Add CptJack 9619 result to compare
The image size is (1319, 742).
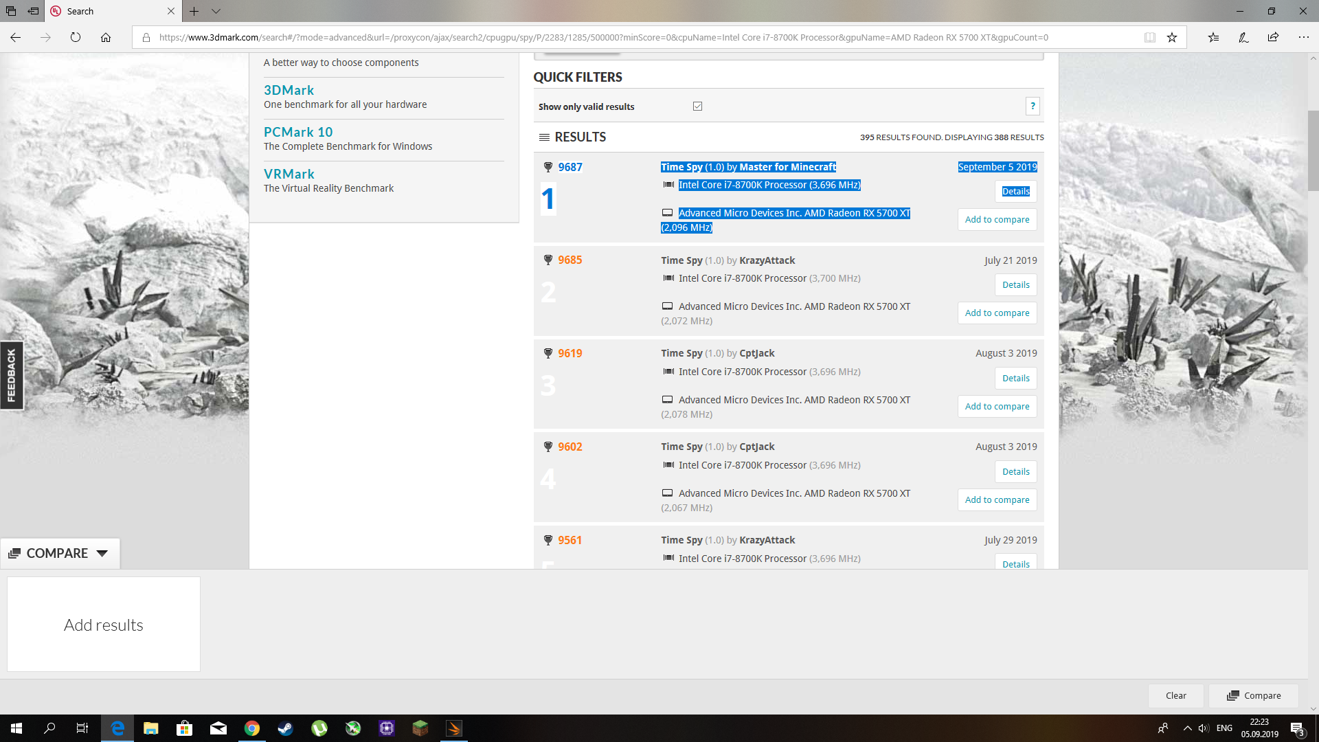tap(997, 406)
